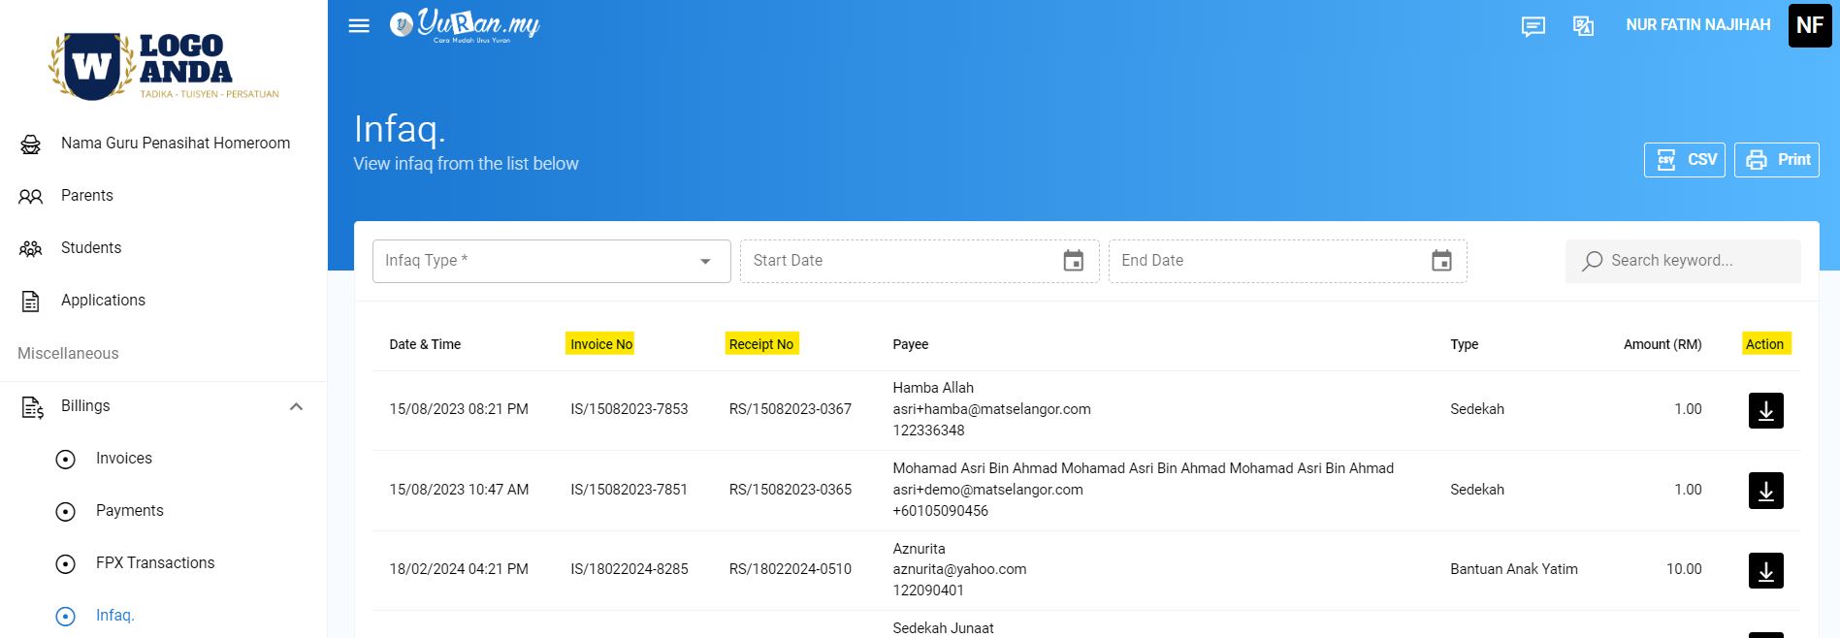
Task: Click email aznurita@yahoo.com
Action: 959,569
